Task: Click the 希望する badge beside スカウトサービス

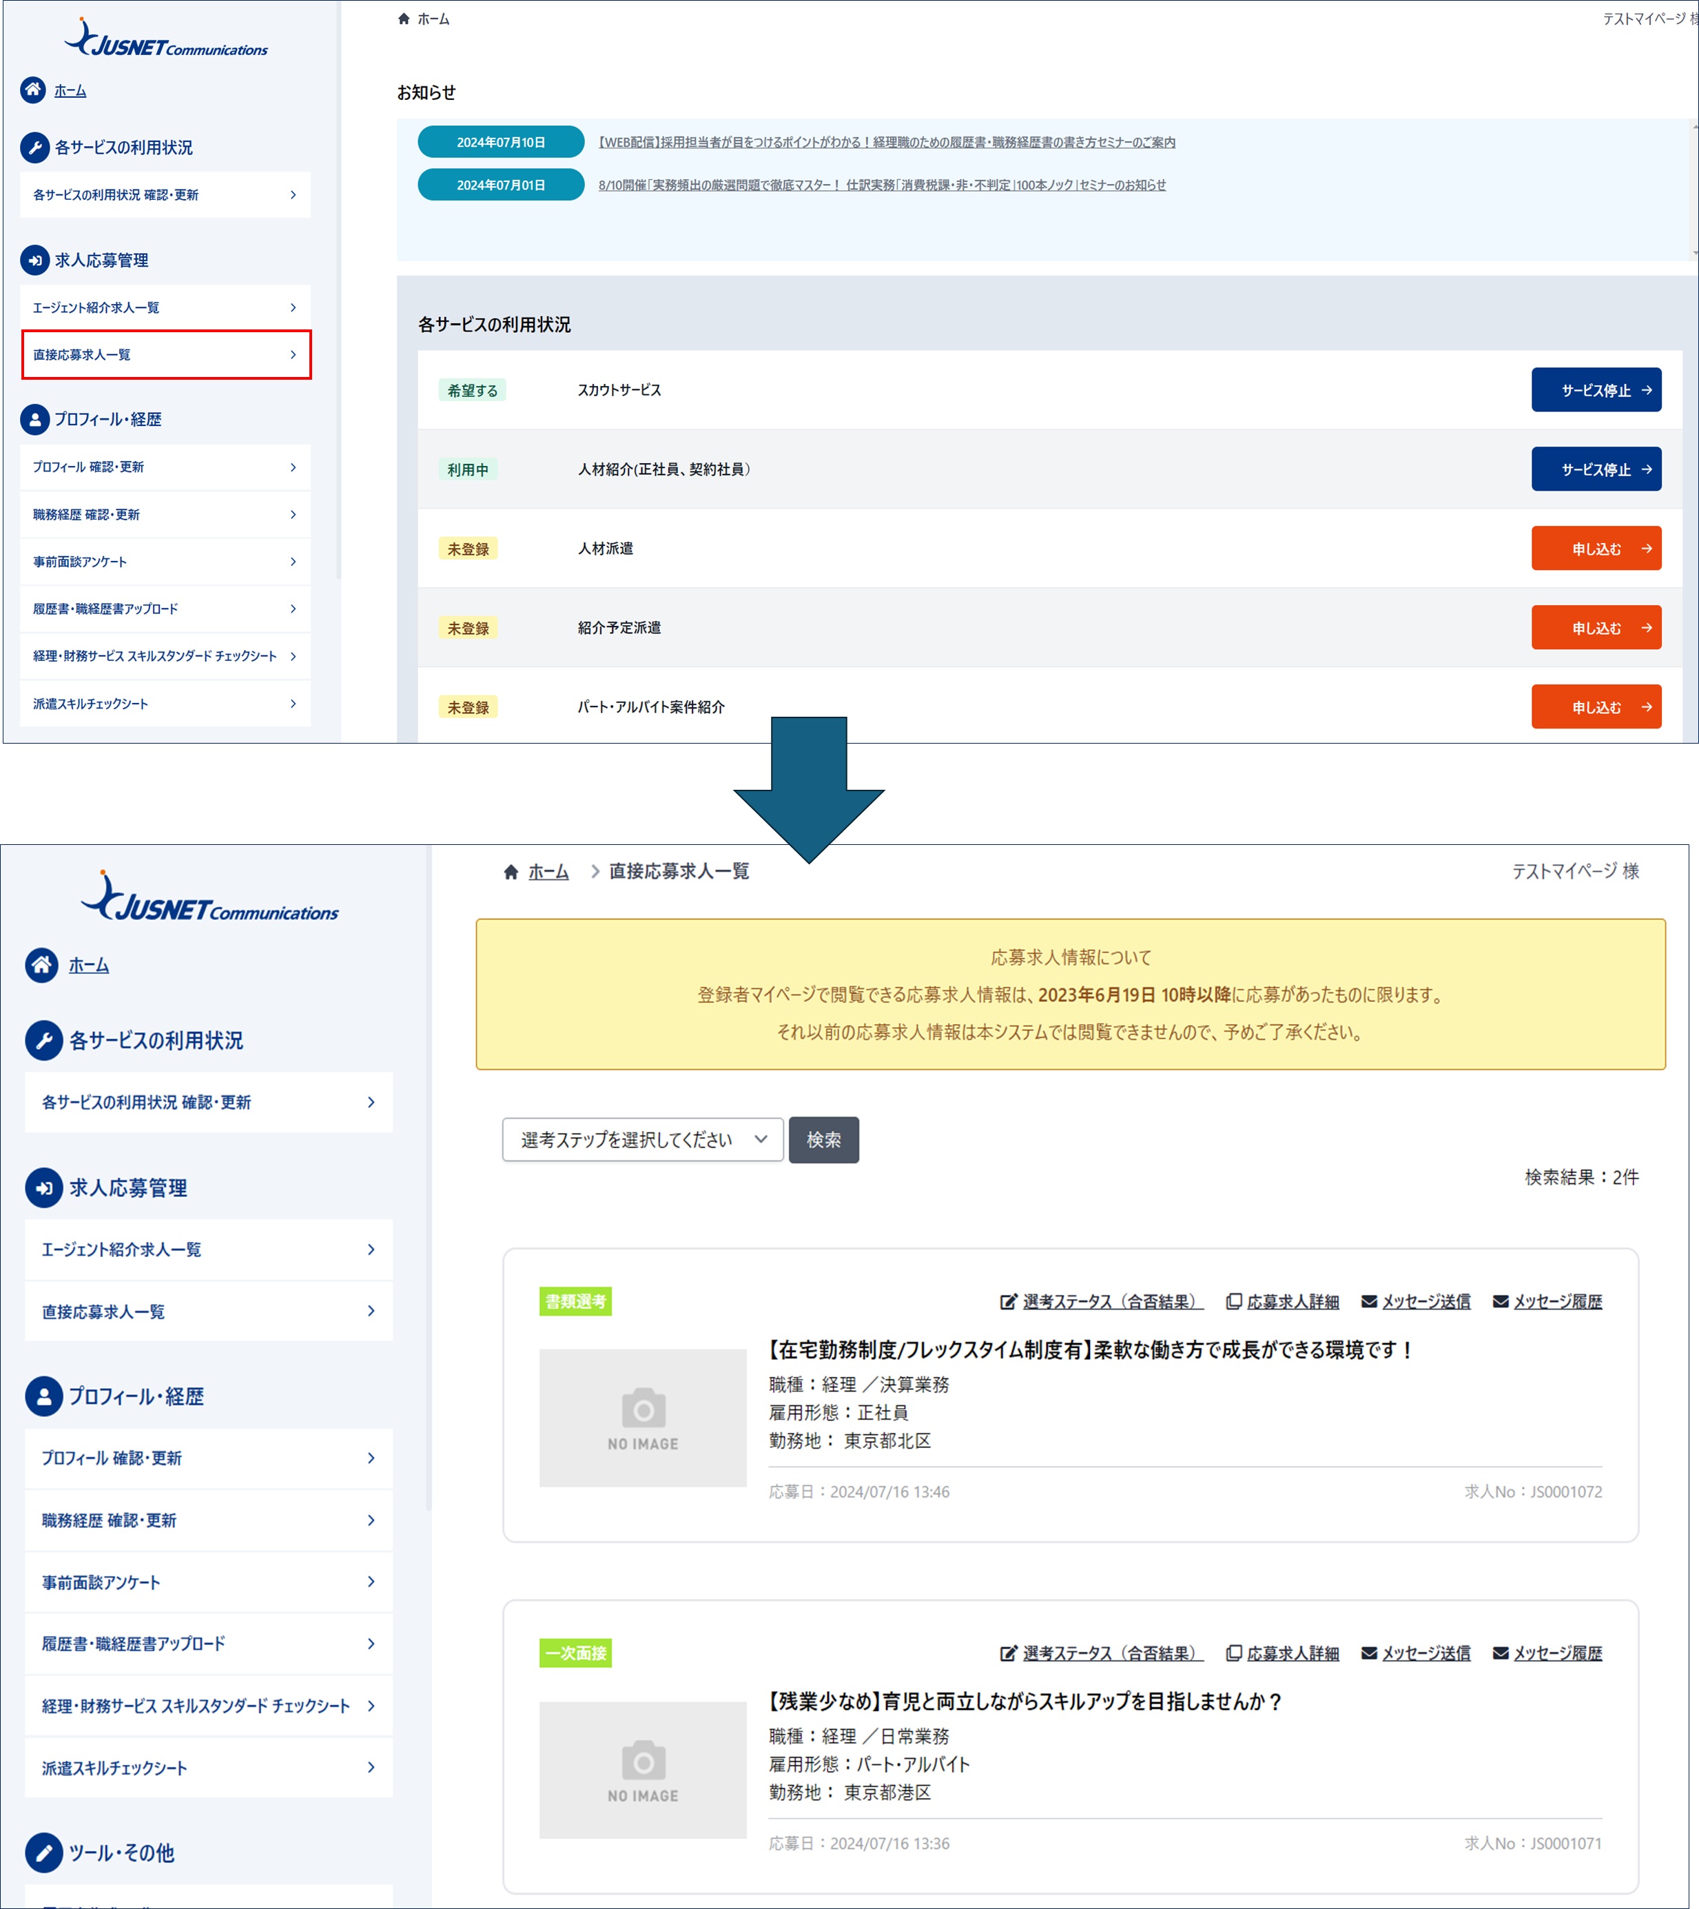Action: pyautogui.click(x=473, y=390)
